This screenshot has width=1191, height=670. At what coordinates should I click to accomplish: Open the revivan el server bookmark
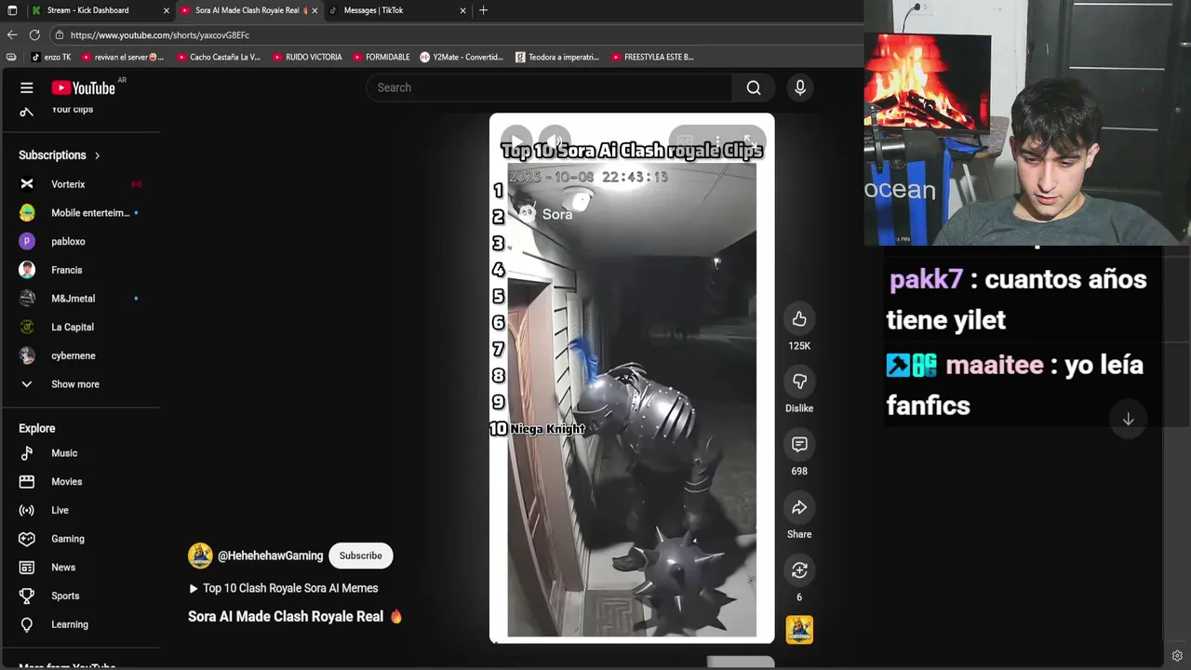coord(122,57)
